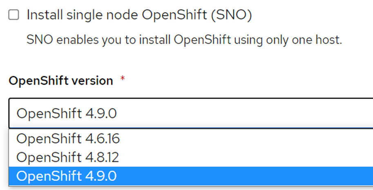Select OpenShift 4.6.16 from the version list

coord(68,139)
